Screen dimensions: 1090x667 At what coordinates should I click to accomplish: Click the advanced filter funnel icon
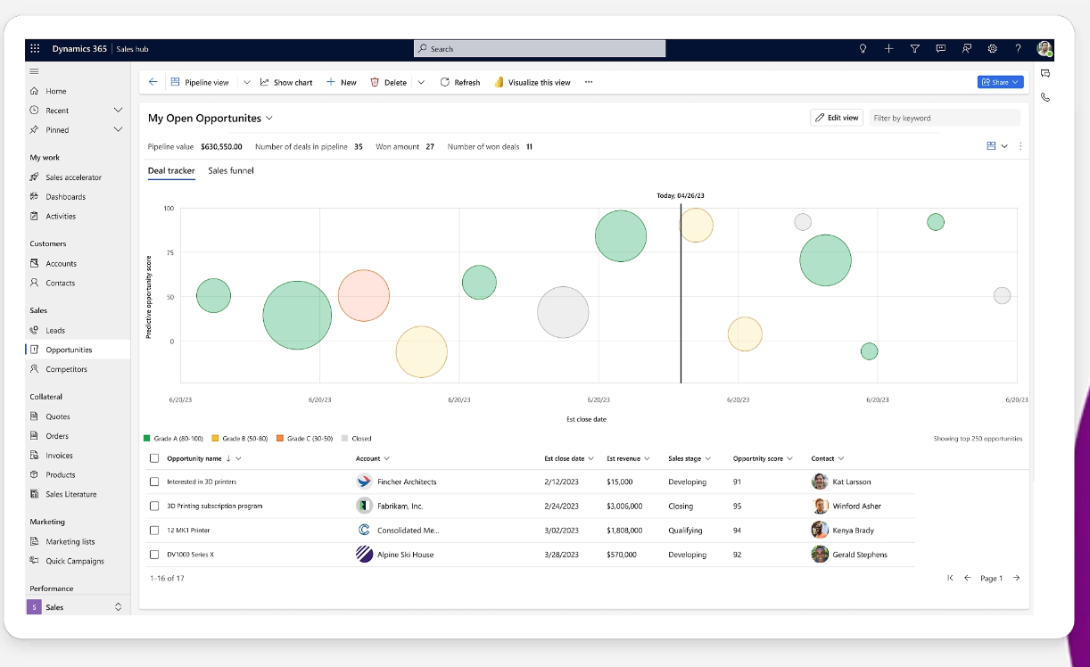914,49
